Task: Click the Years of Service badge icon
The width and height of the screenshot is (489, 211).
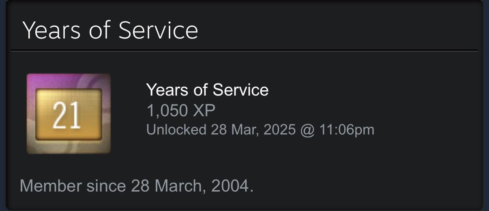Action: tap(69, 114)
